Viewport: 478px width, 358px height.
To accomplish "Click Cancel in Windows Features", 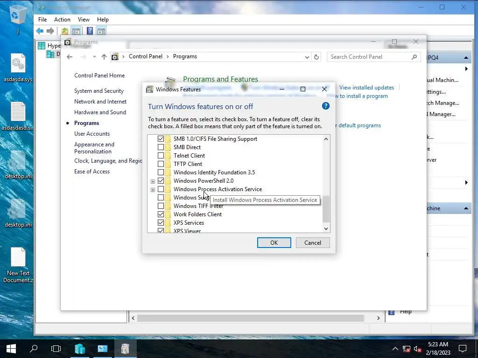I will click(x=313, y=242).
